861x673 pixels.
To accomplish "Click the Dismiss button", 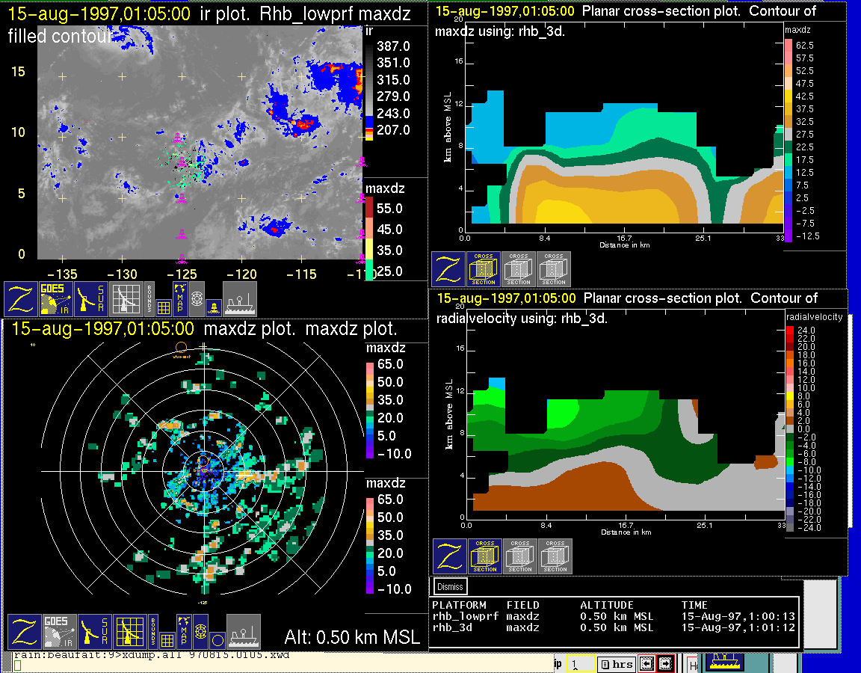I will coord(450,587).
